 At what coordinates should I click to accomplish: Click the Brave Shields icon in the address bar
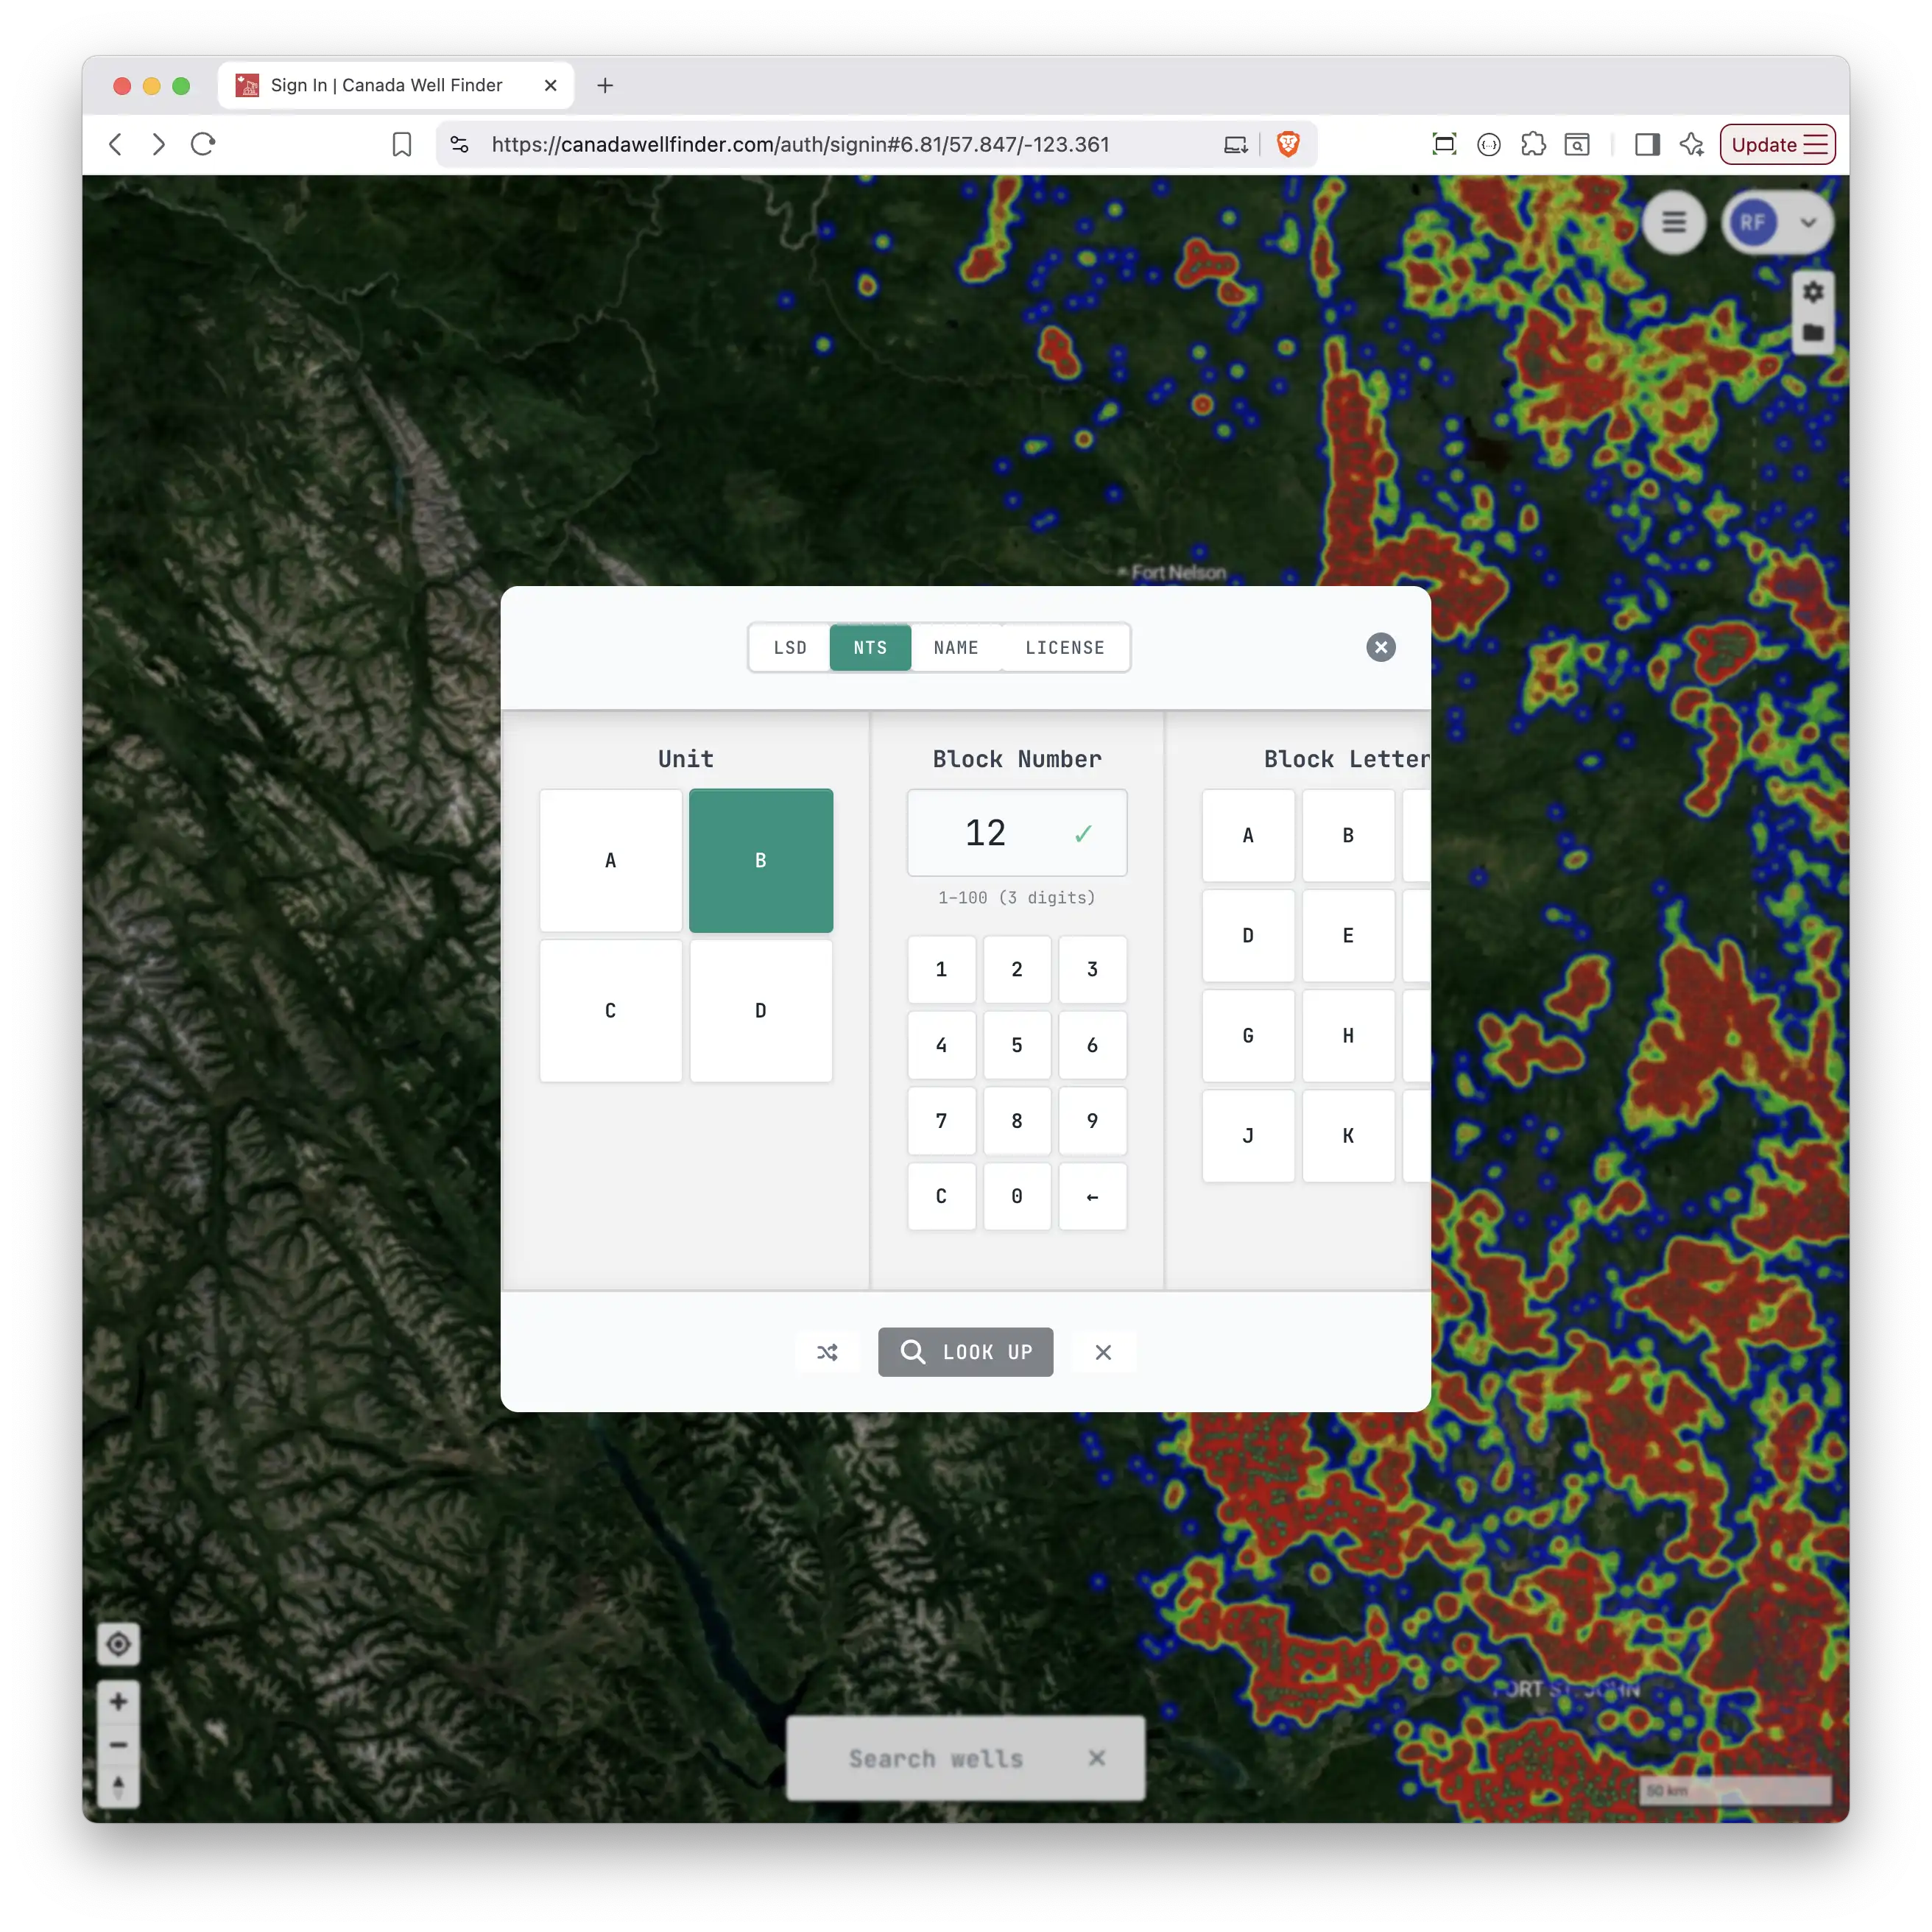coord(1288,144)
